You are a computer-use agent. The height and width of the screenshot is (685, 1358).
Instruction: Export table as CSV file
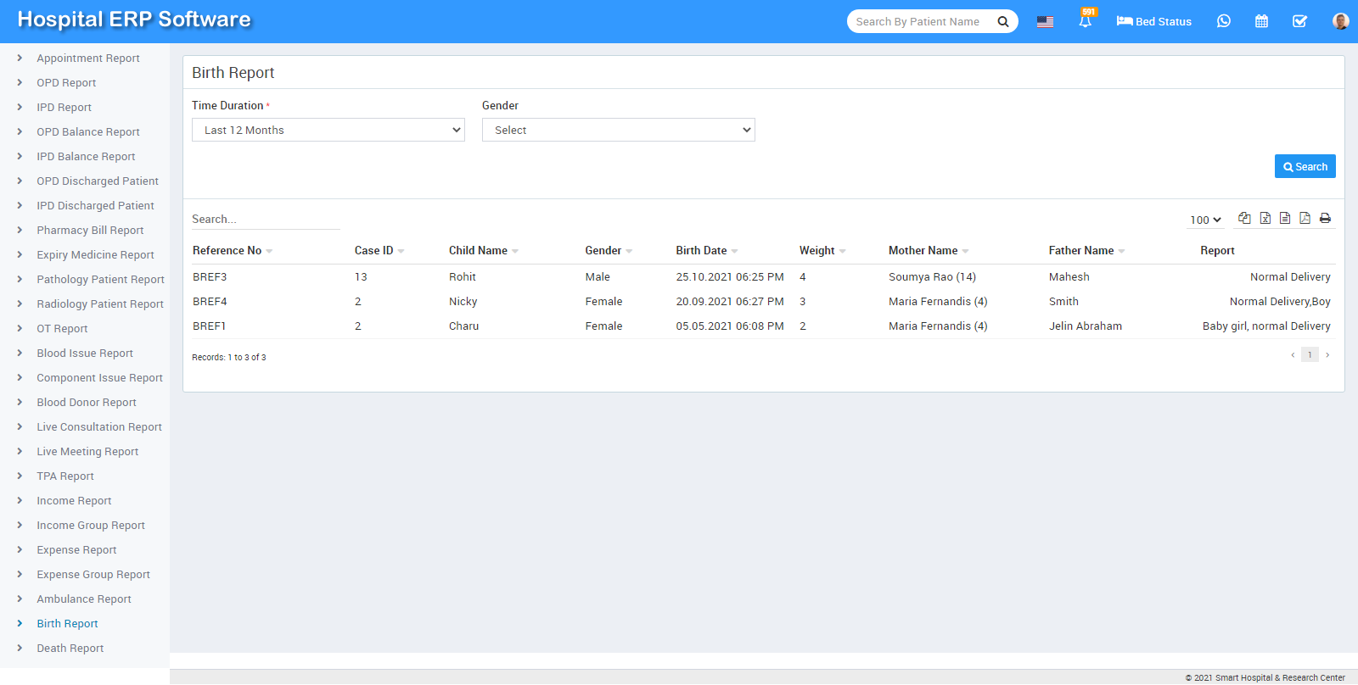pos(1285,218)
